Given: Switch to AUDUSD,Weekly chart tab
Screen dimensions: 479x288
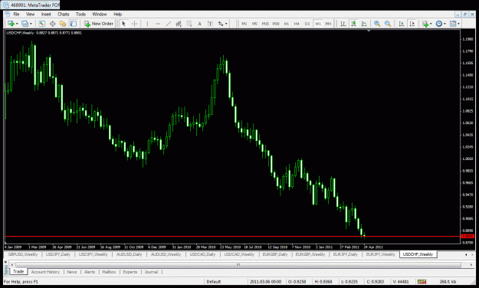Looking at the screenshot, I should [x=166, y=254].
